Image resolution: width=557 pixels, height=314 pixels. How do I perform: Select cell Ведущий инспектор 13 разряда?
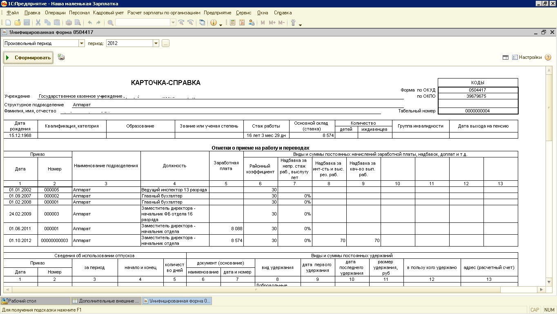[175, 190]
